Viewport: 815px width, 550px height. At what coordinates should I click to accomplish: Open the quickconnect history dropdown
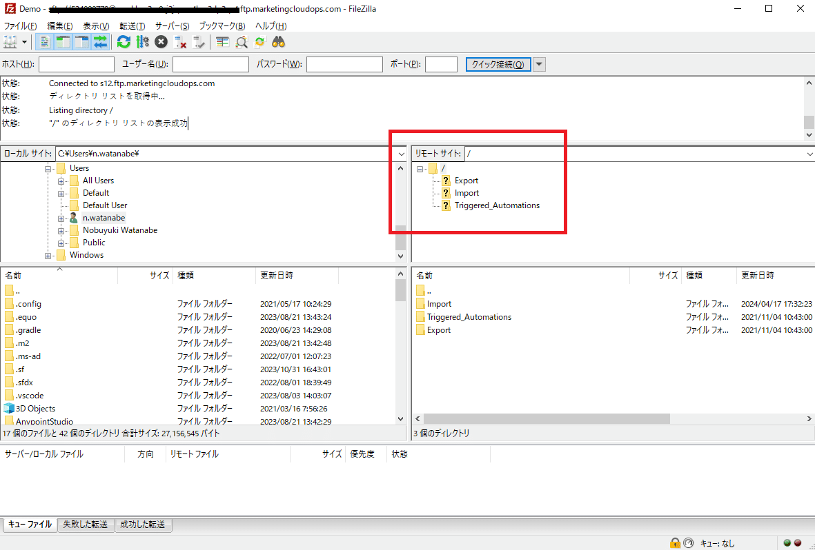(x=539, y=64)
